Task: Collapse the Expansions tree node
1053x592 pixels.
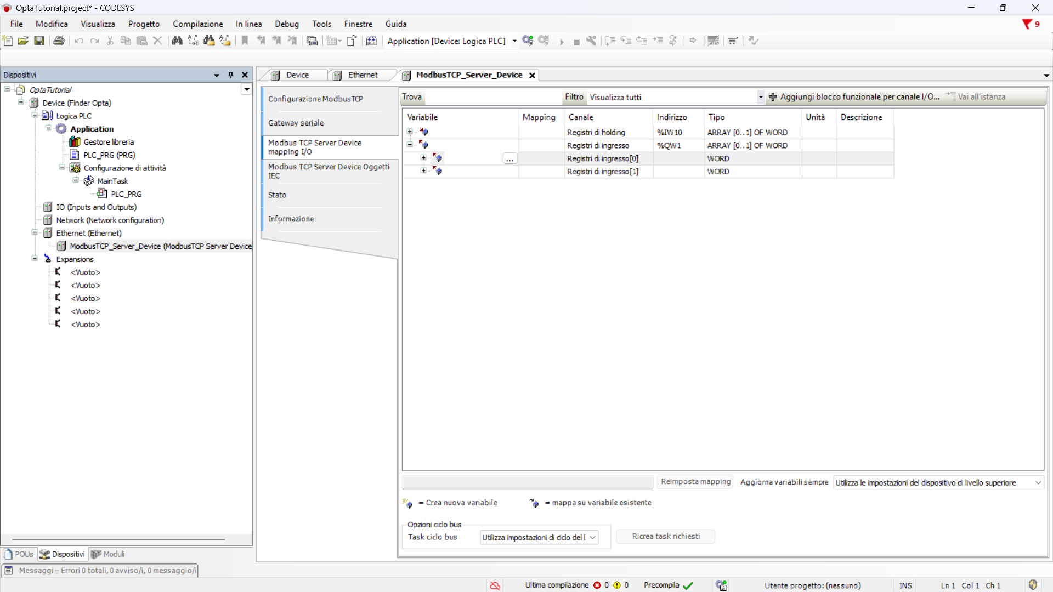Action: 35,259
